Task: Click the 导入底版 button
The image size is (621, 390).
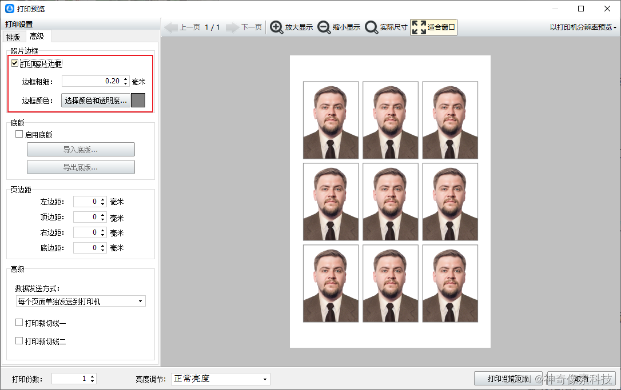Action: pyautogui.click(x=81, y=150)
